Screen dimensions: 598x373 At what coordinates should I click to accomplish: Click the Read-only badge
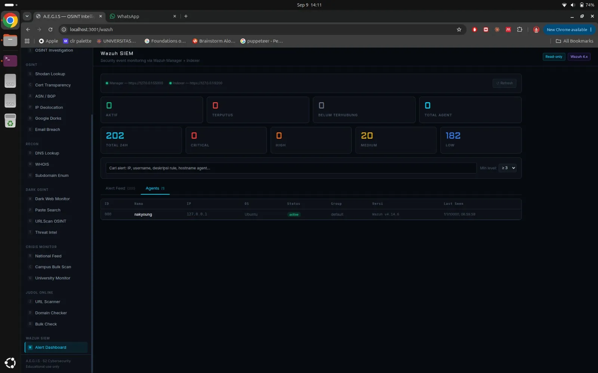[554, 57]
